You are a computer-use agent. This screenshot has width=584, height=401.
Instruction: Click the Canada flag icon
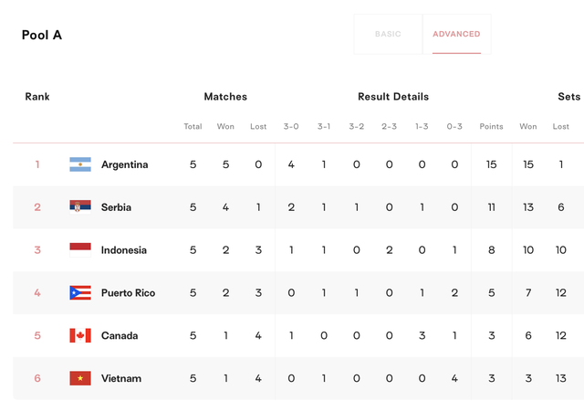80,335
